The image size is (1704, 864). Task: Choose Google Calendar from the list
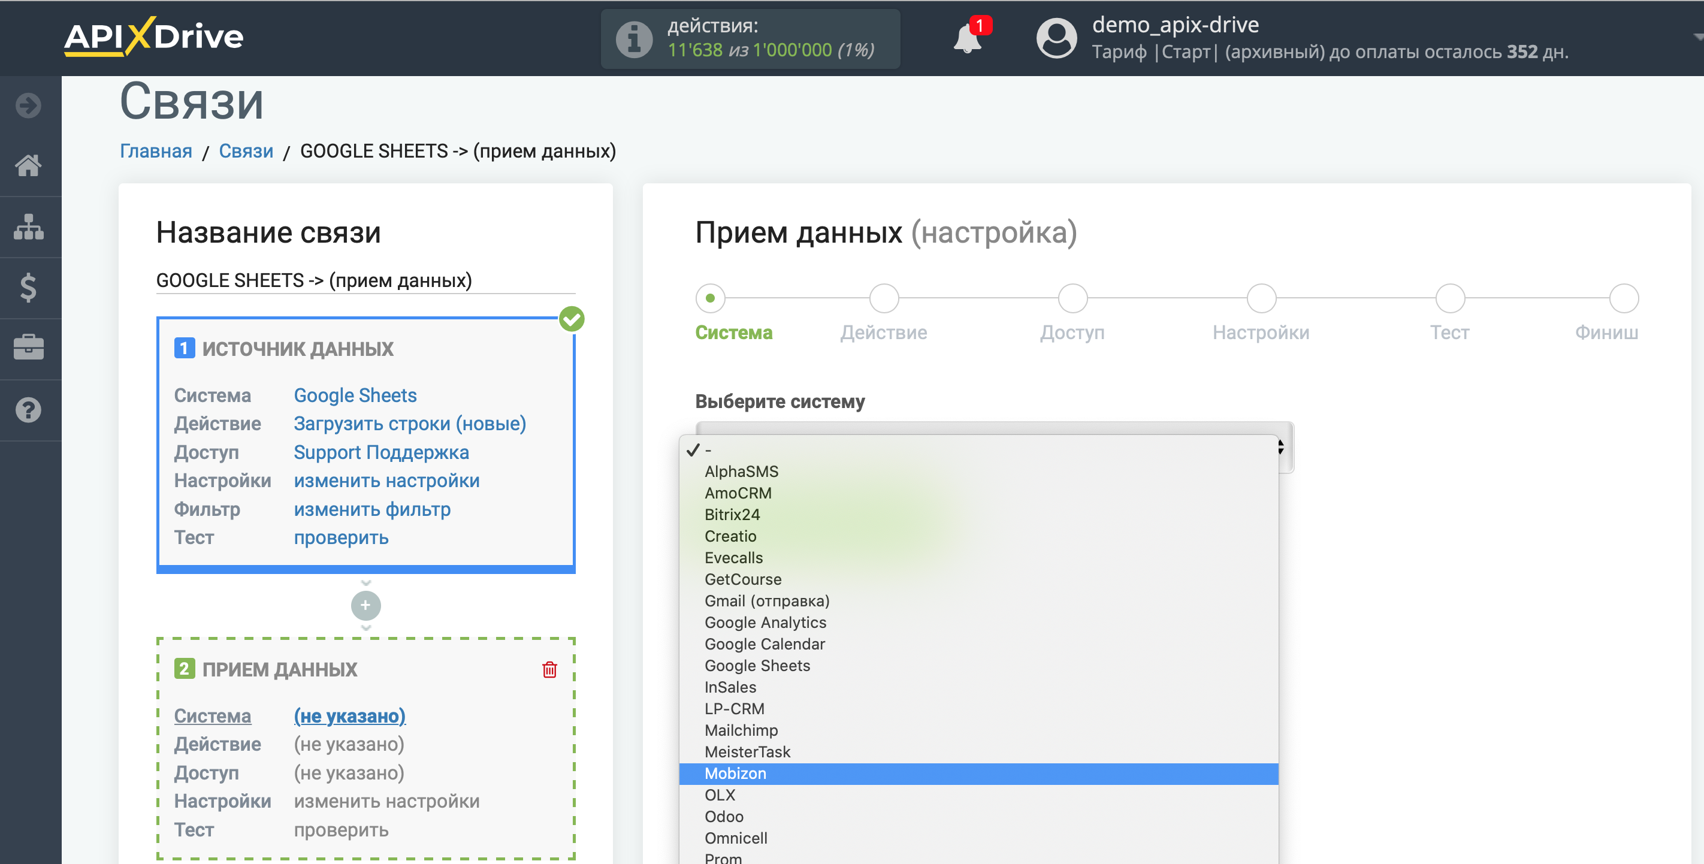(978, 644)
